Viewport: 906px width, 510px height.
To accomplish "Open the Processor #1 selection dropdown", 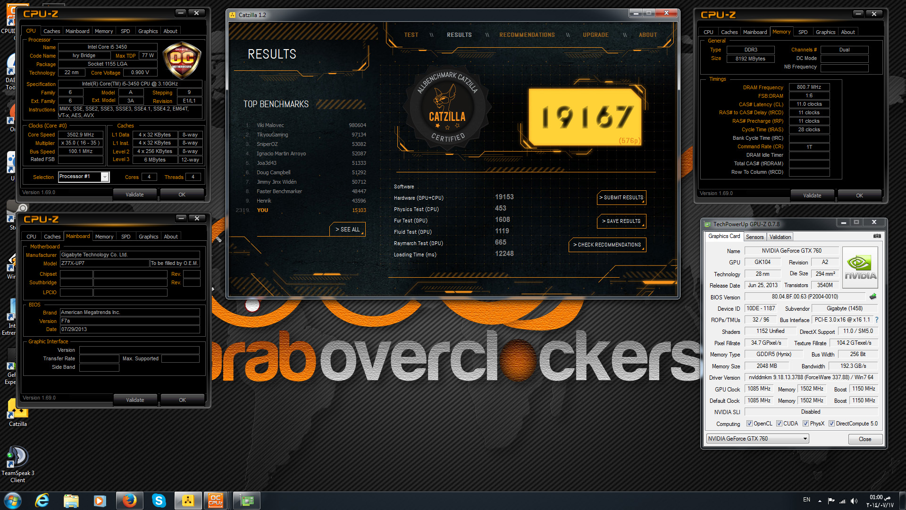I will coord(105,177).
